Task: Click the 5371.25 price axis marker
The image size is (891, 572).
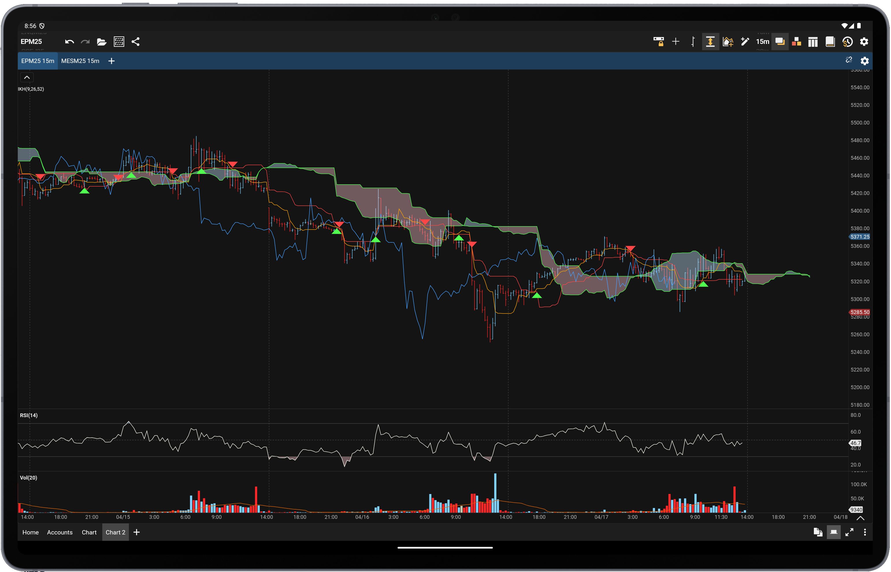Action: point(860,237)
